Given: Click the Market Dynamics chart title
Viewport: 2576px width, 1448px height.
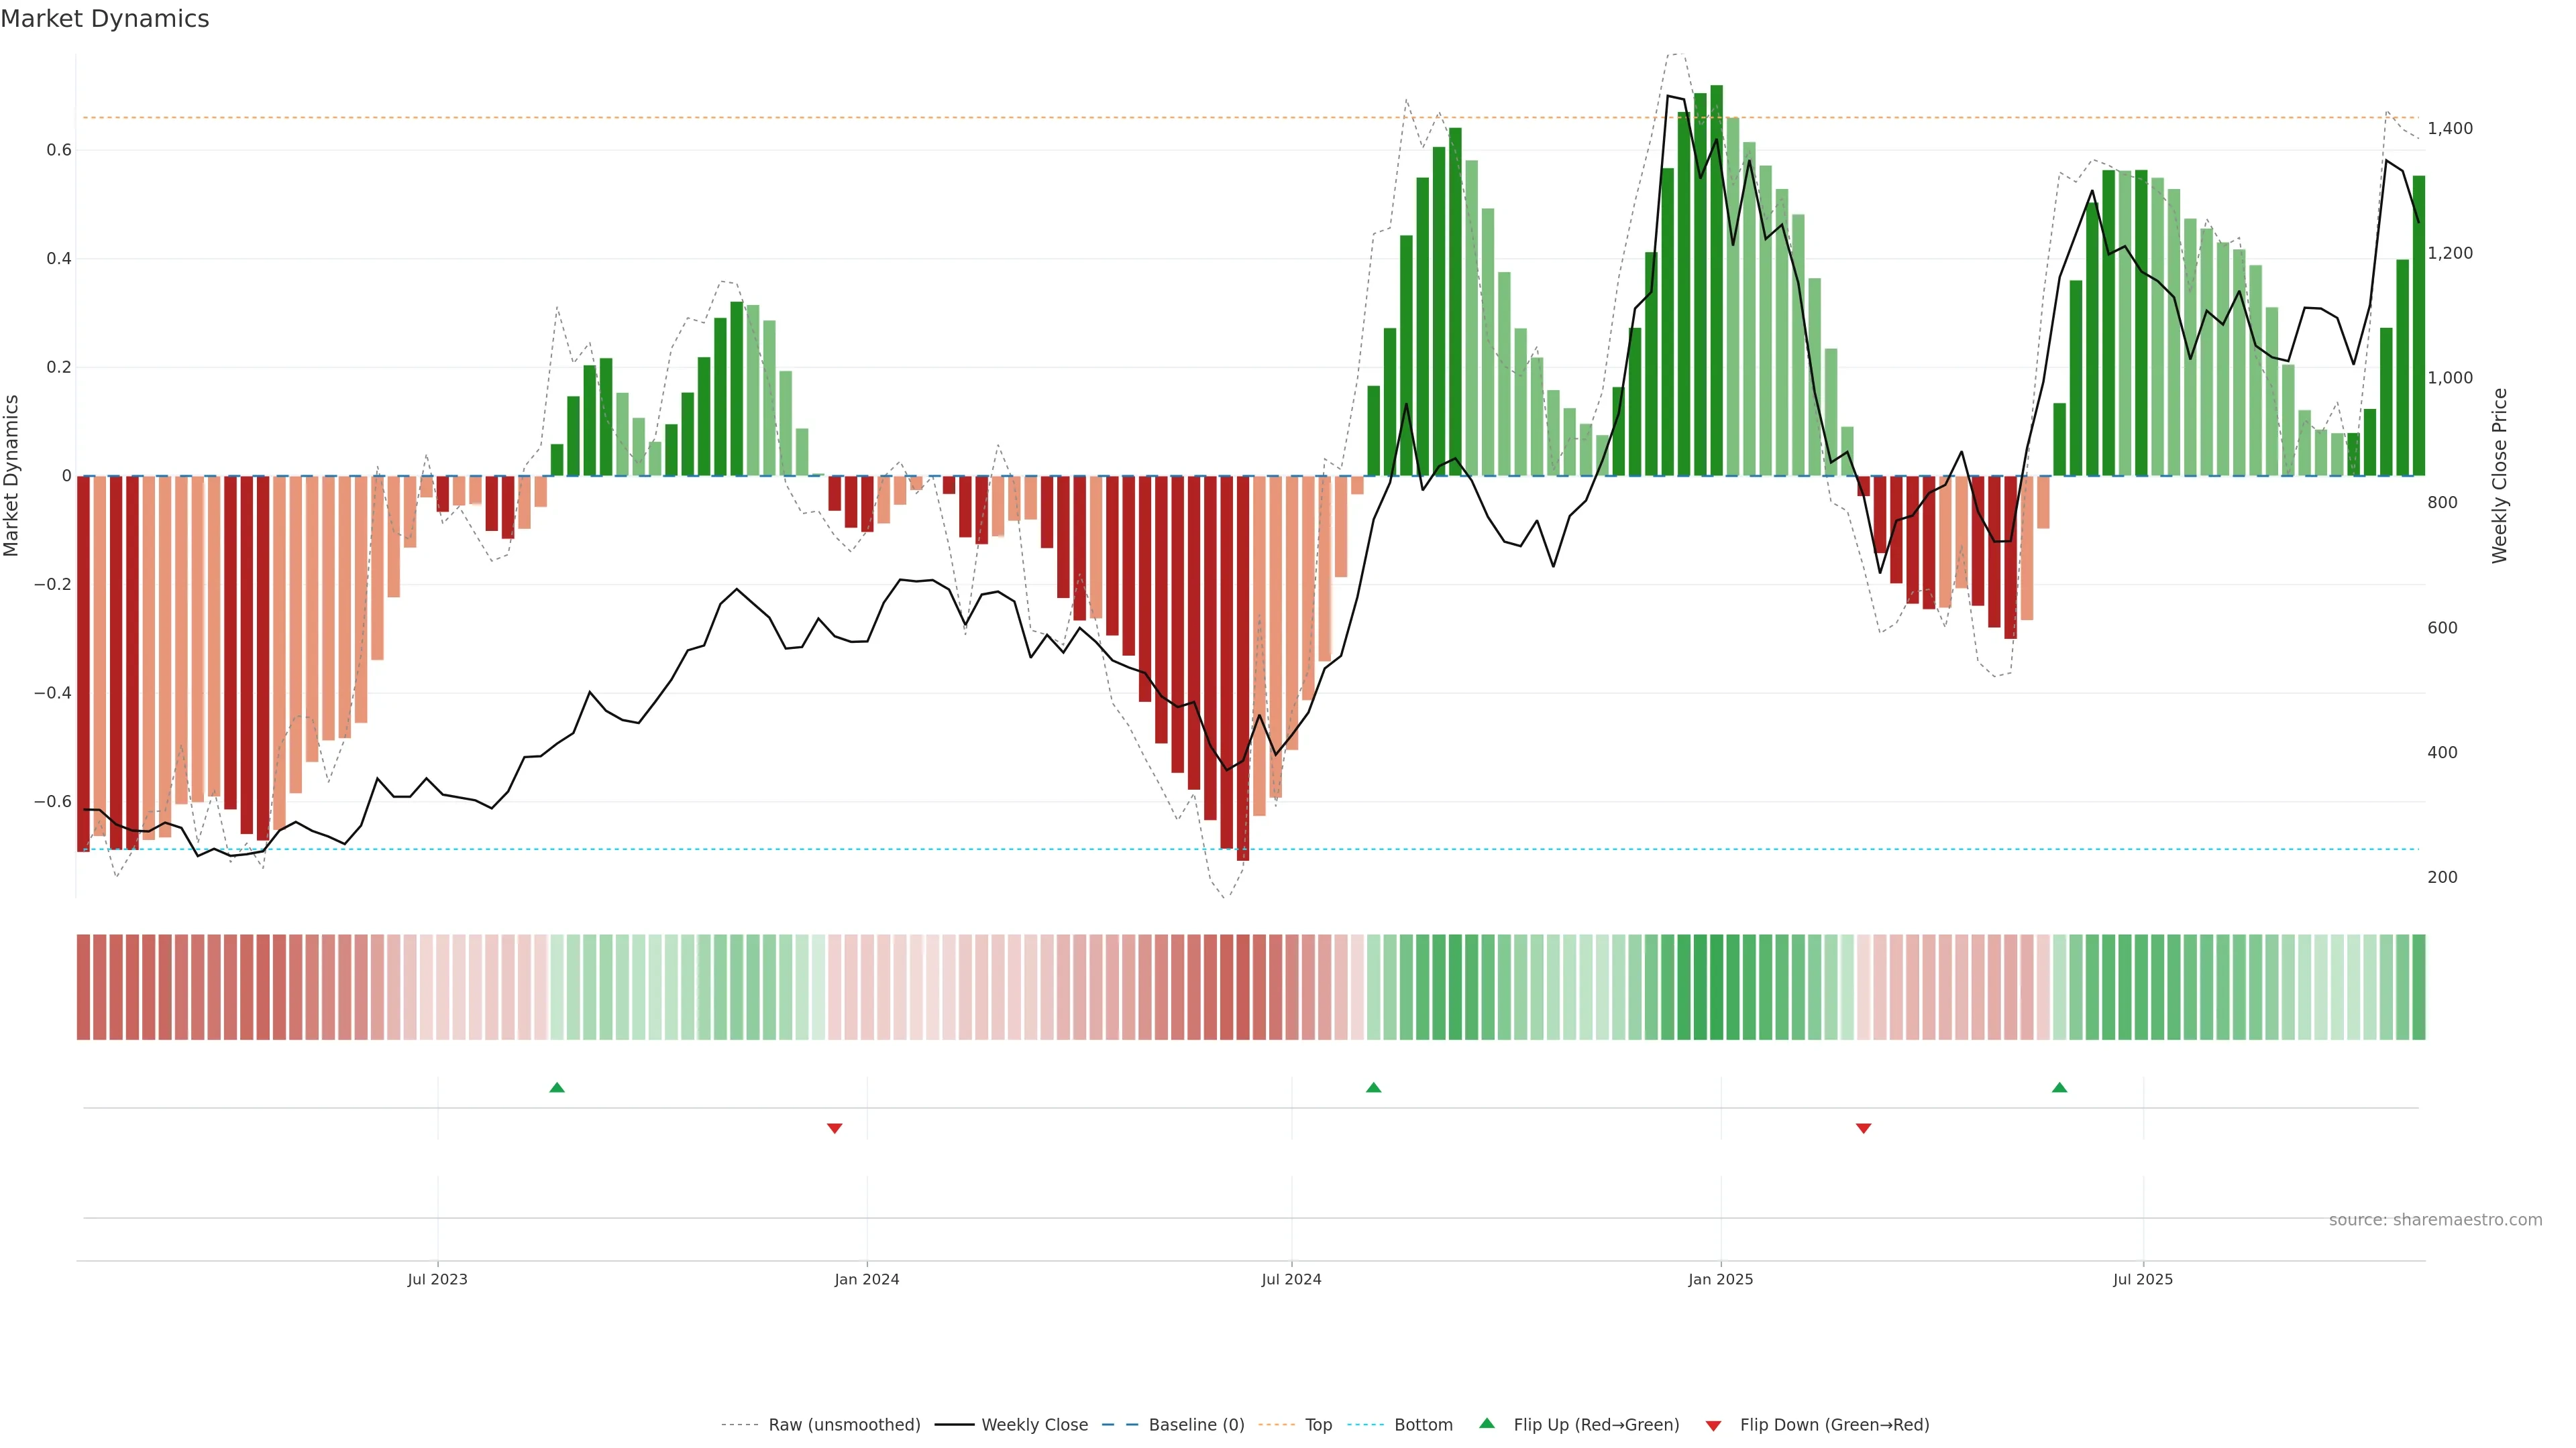Looking at the screenshot, I should tap(105, 19).
